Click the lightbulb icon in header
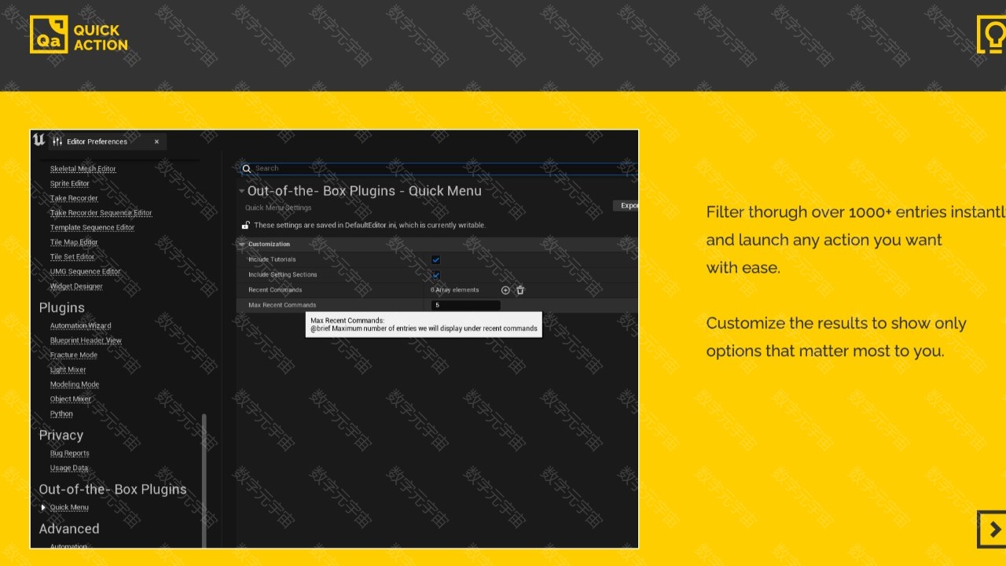Viewport: 1006px width, 566px height. point(992,35)
